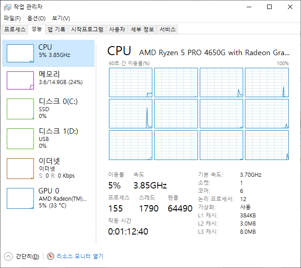
Task: Click the first logical processor graph
Action: (x=131, y=83)
